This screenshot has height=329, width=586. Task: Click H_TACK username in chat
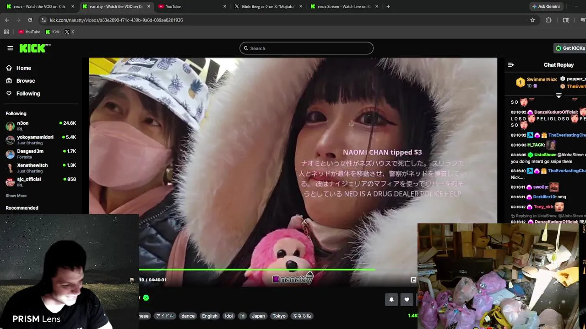(x=536, y=145)
